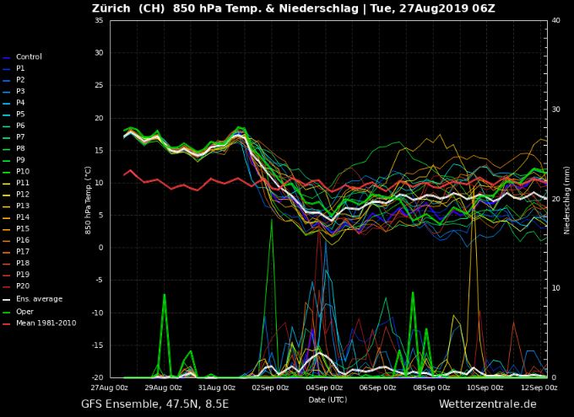Screen dimensions: 574x417
Task: Click the "35" temperature tick label
Action: pos(99,20)
